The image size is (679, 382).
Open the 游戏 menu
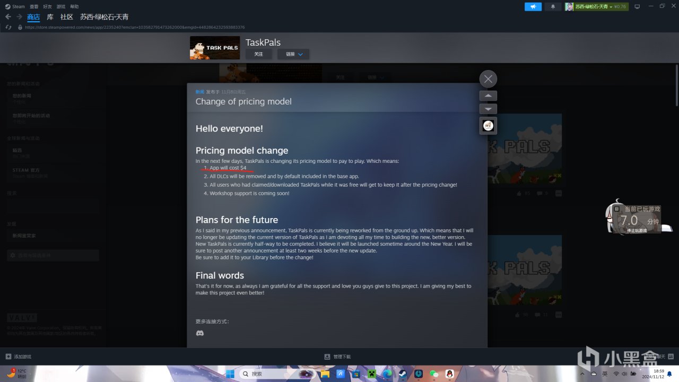60,6
